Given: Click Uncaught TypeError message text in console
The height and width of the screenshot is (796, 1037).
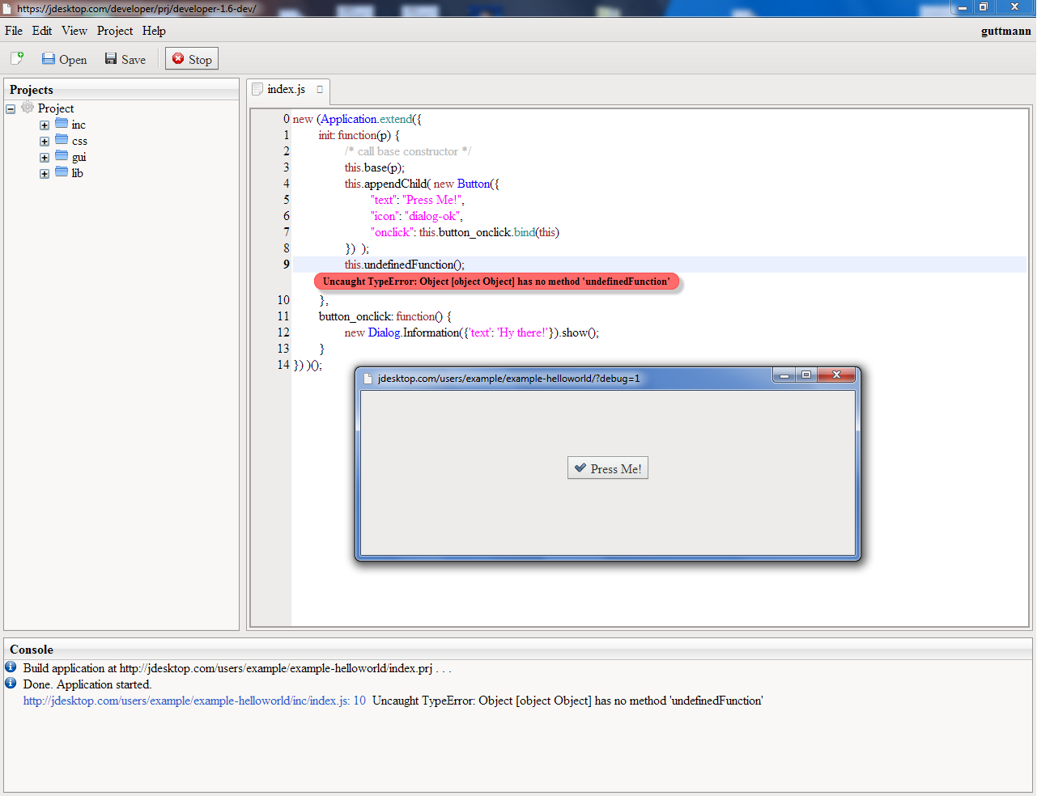Looking at the screenshot, I should [567, 701].
